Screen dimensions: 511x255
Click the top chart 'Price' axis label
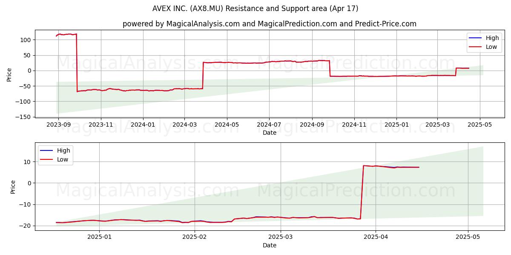tap(9, 74)
